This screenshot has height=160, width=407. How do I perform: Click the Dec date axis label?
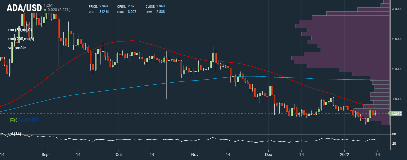coord(268,155)
